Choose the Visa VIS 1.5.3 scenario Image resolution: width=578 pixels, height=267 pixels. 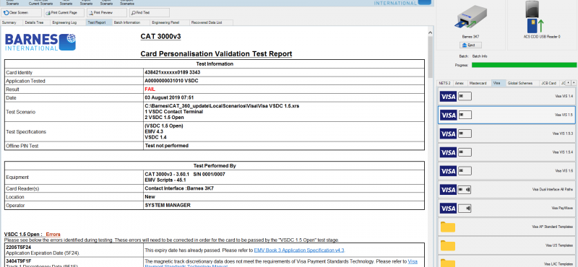tap(506, 133)
